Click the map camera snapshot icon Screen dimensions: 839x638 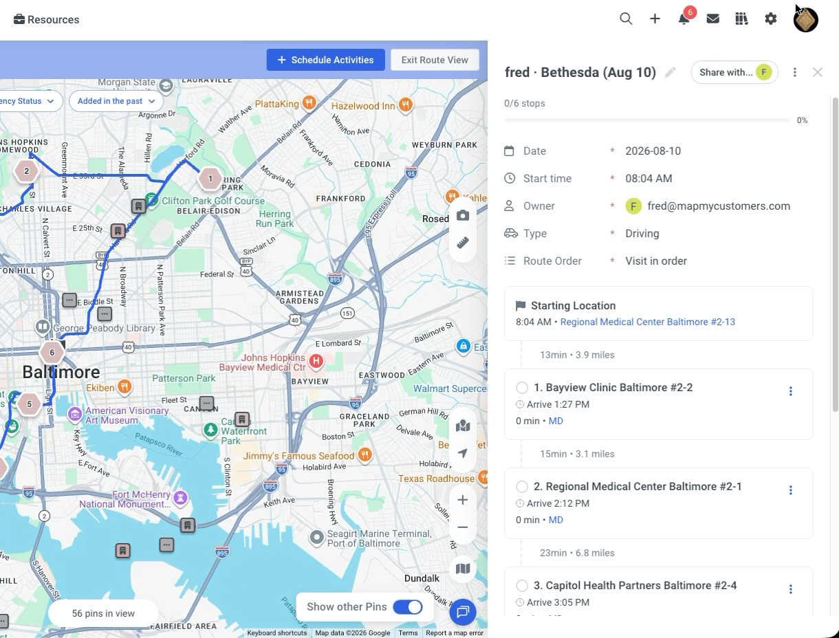(x=463, y=216)
